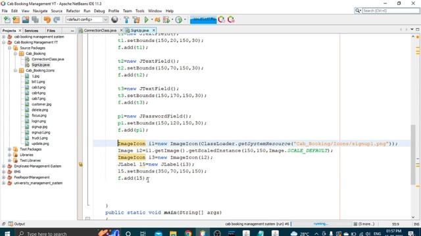The width and height of the screenshot is (421, 236).
Task: Collapse the Cab_Booking.Icons package node
Action: [x=16, y=70]
